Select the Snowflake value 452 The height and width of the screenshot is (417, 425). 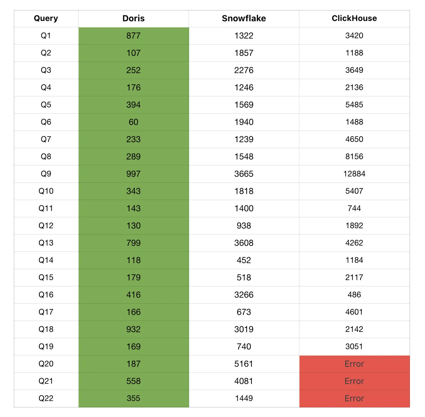point(244,261)
